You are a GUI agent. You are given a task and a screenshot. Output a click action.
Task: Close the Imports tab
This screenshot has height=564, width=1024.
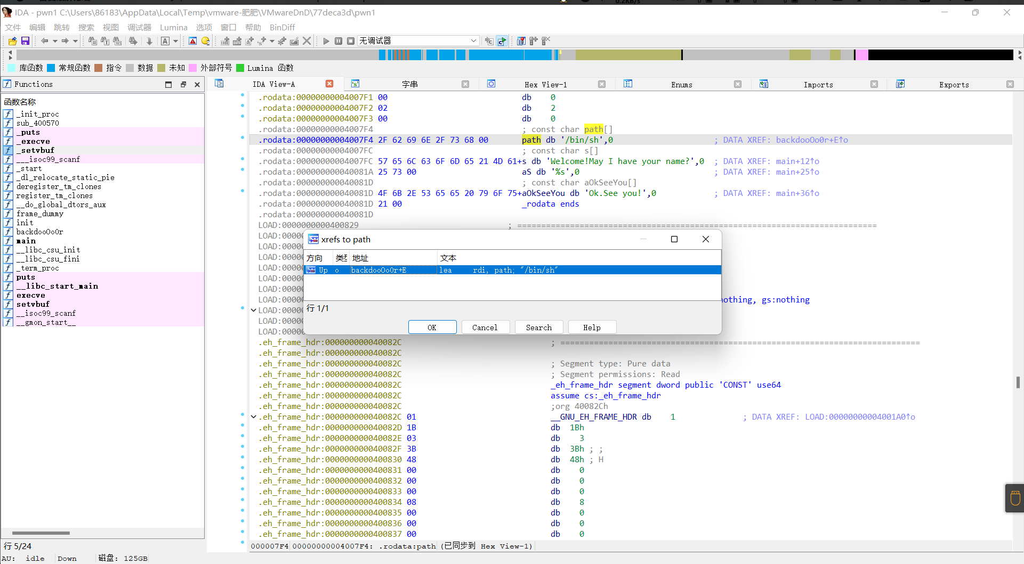coord(874,84)
